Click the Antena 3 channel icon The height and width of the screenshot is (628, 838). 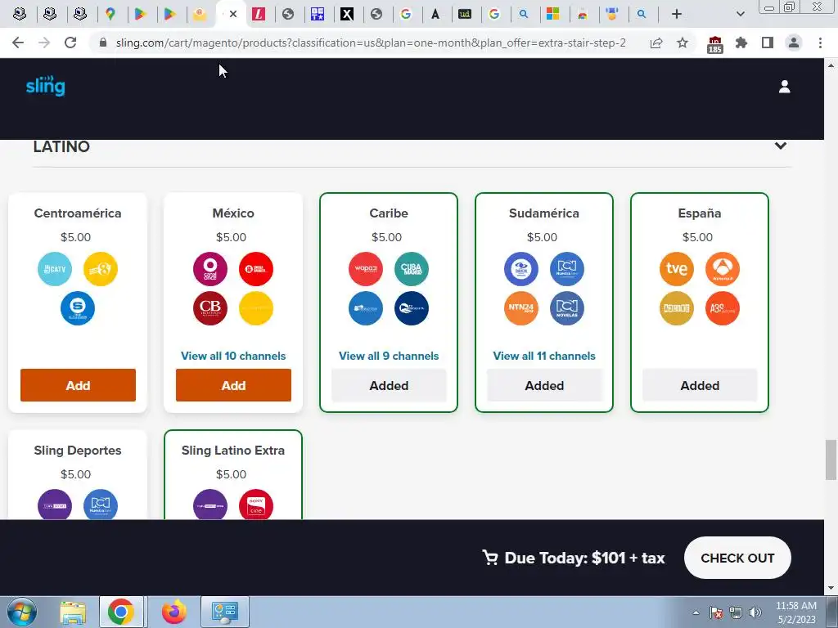pos(723,268)
